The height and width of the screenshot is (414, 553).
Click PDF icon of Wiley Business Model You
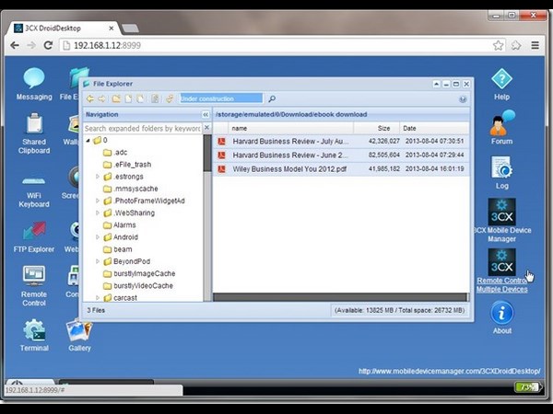[x=221, y=169]
